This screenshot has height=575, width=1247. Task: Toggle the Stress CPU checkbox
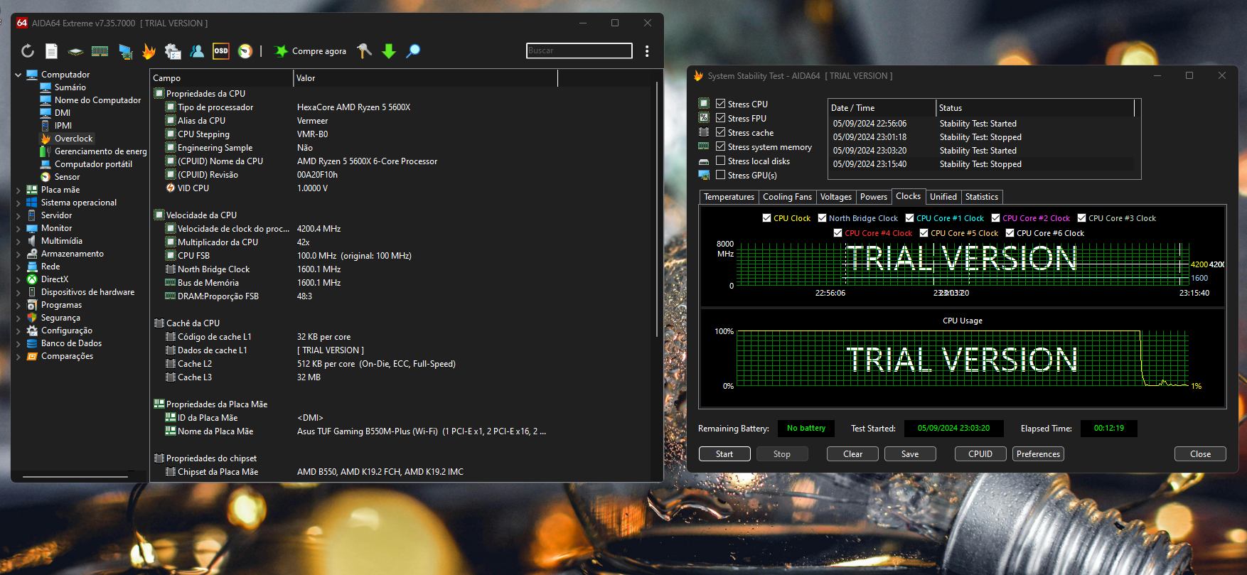(720, 104)
